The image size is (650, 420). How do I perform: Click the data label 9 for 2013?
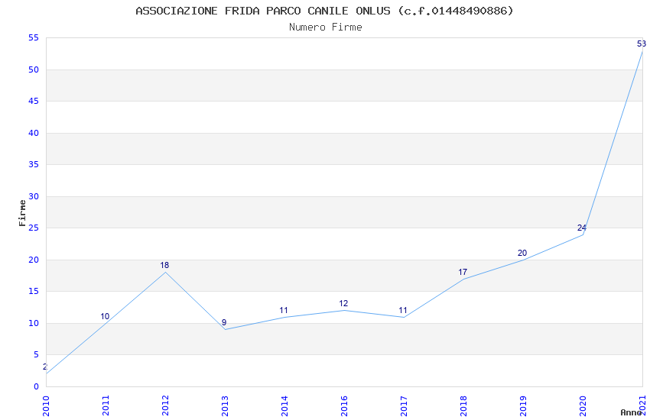(x=224, y=322)
